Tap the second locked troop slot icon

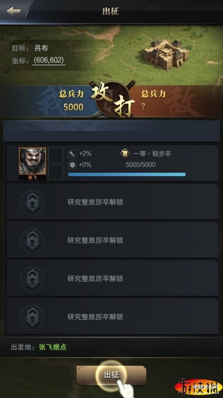click(32, 241)
